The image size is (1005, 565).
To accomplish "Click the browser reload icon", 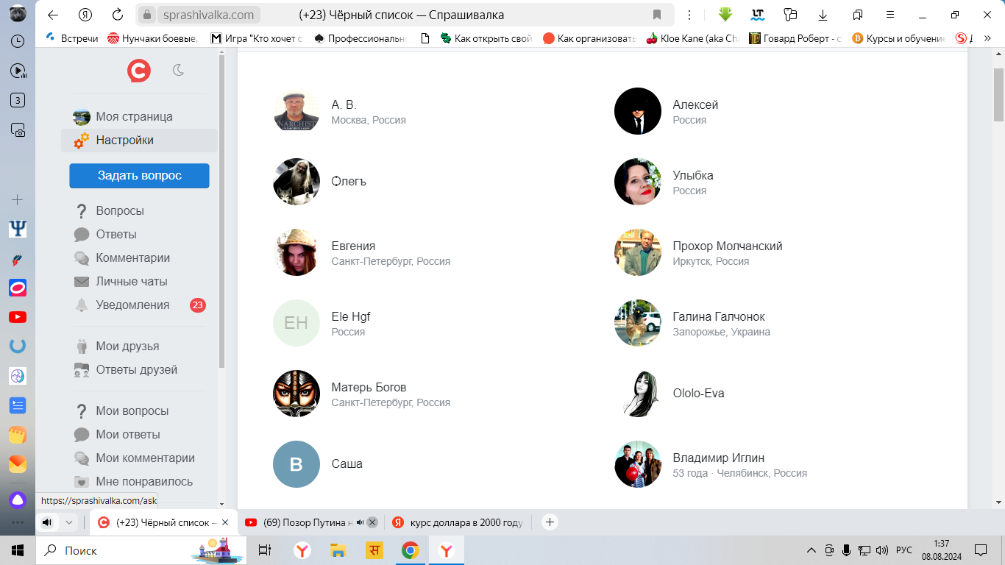I will 117,15.
